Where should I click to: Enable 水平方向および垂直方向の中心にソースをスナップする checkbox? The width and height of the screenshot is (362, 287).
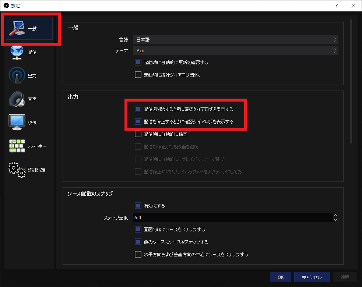pyautogui.click(x=138, y=254)
